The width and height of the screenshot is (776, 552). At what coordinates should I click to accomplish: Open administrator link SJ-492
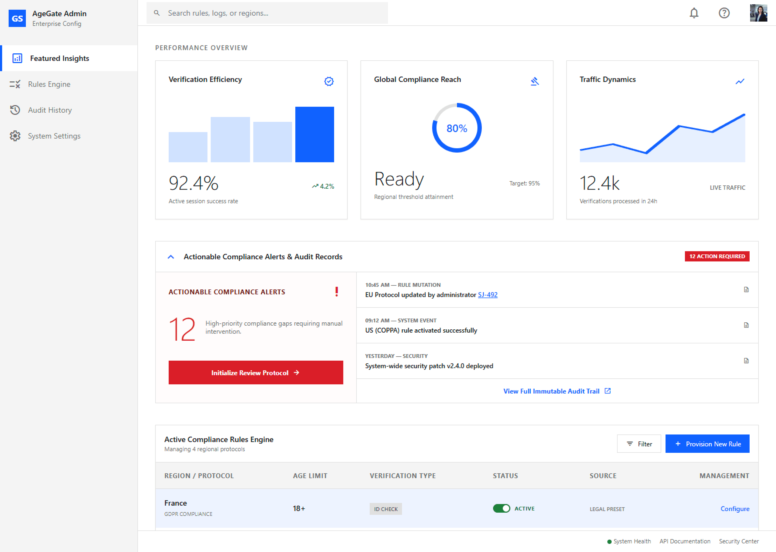(x=487, y=295)
